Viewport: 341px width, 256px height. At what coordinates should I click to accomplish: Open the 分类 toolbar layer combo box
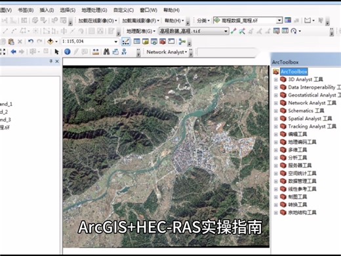coord(248,20)
